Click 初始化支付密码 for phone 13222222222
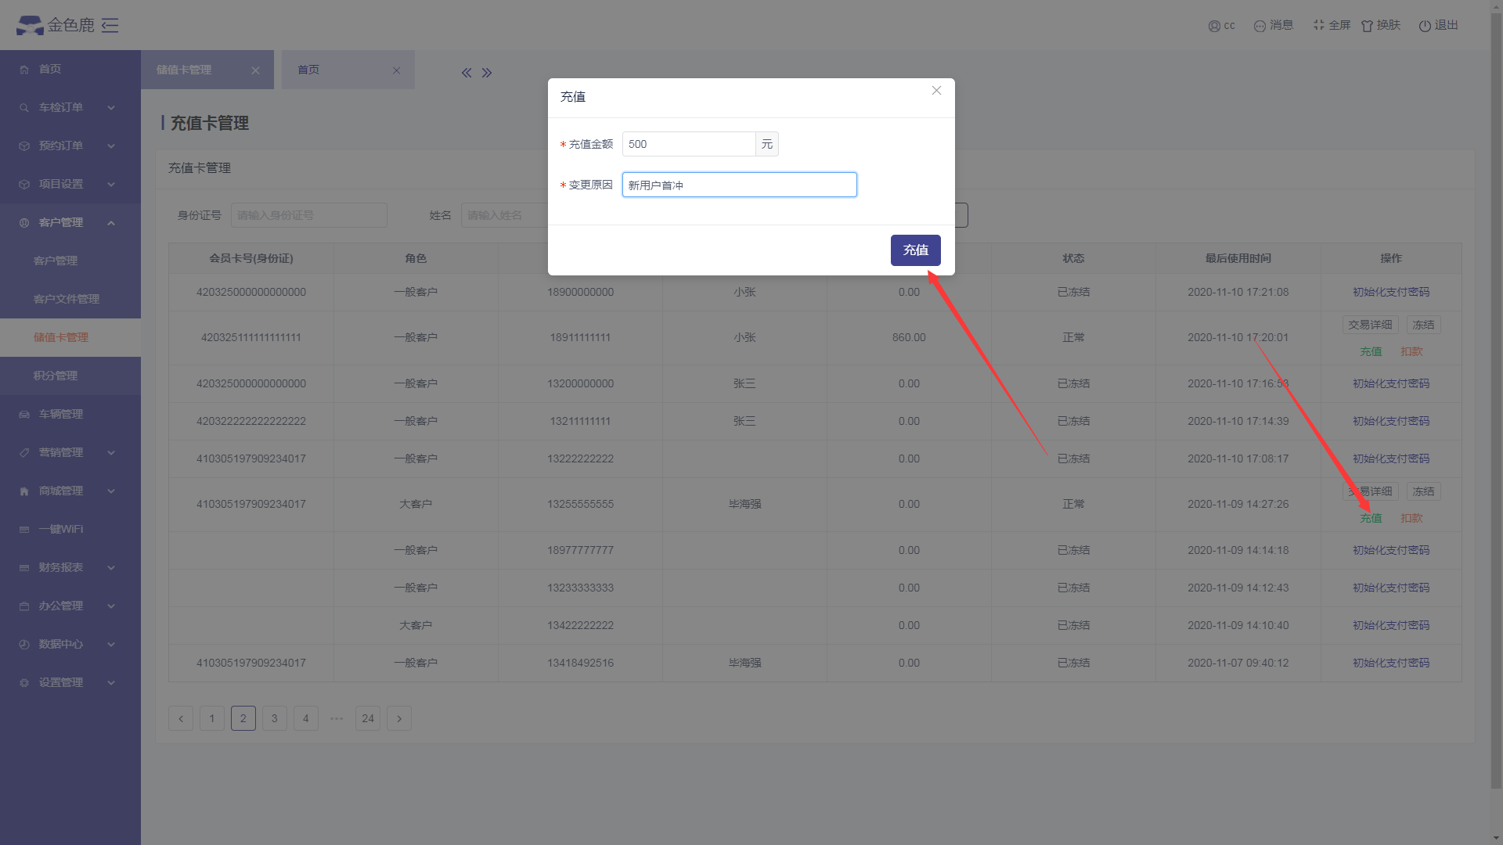 pos(1391,458)
